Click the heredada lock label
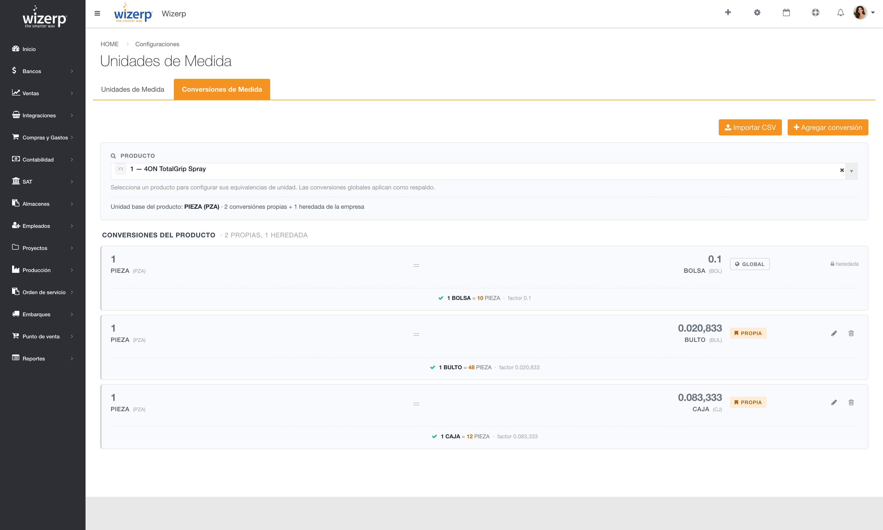883x530 pixels. tap(844, 264)
